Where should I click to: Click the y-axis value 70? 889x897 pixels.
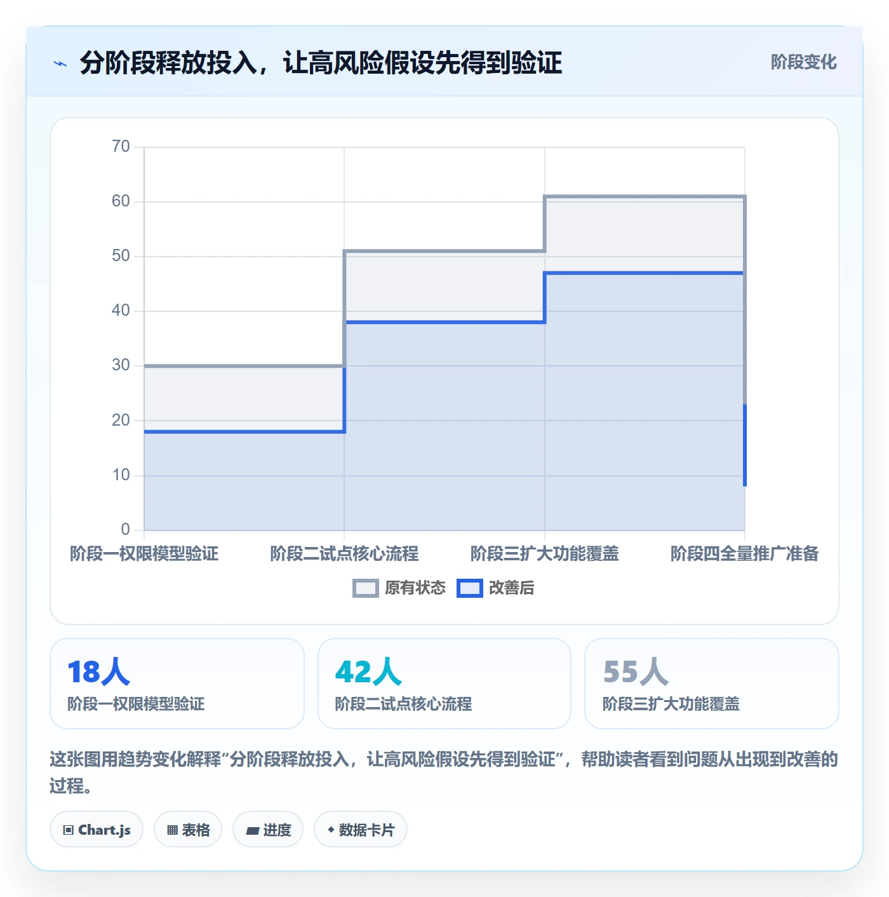[121, 147]
